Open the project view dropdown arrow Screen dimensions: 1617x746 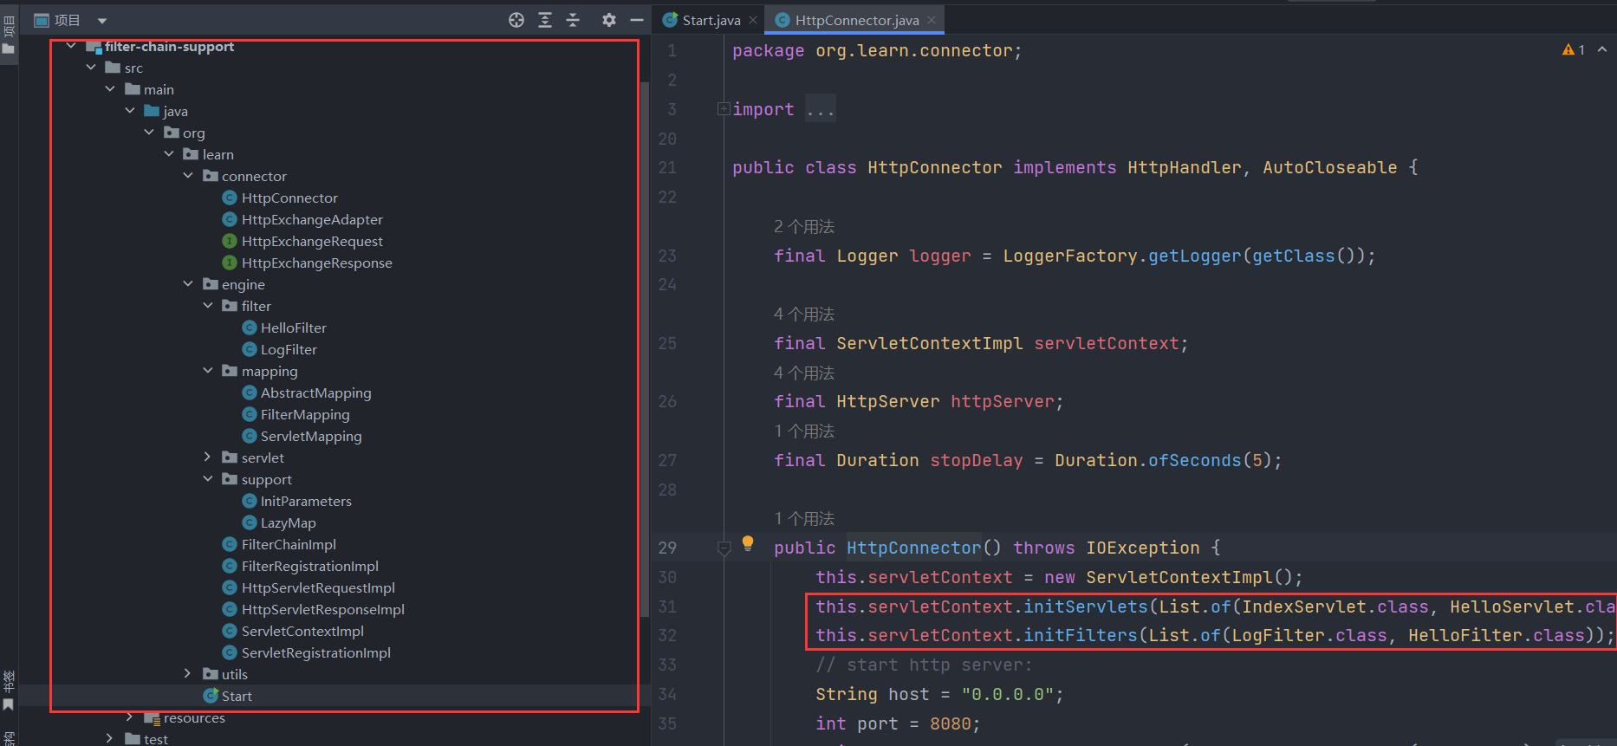[x=102, y=21]
